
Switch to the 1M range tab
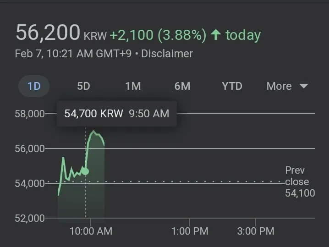click(x=133, y=86)
